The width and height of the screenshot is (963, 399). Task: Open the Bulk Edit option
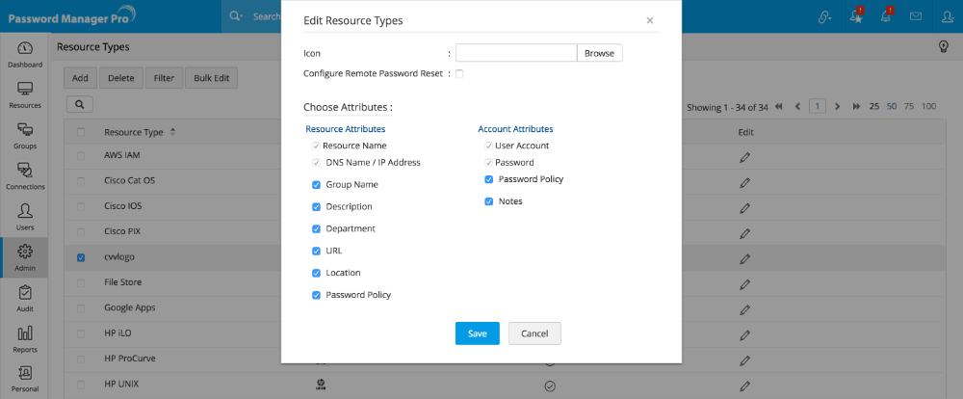[212, 78]
